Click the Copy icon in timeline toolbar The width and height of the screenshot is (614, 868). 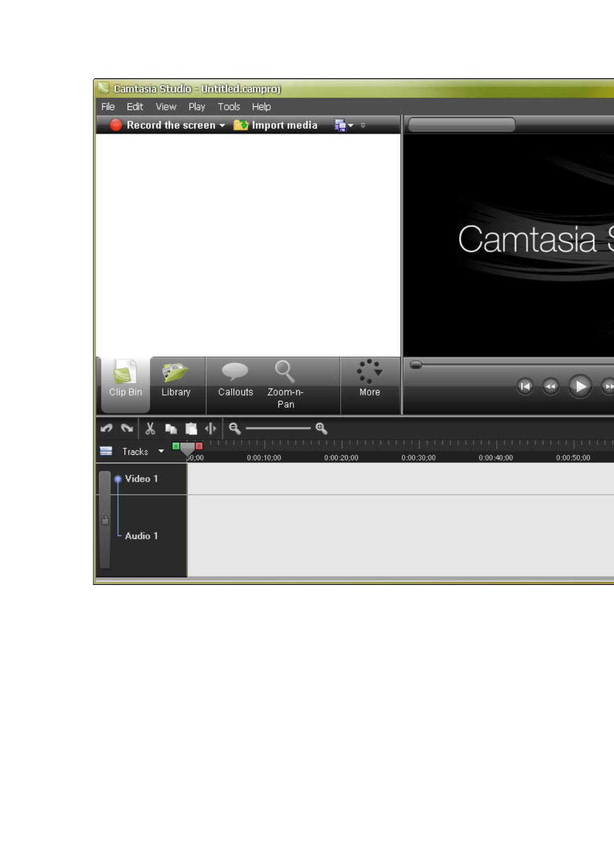171,429
